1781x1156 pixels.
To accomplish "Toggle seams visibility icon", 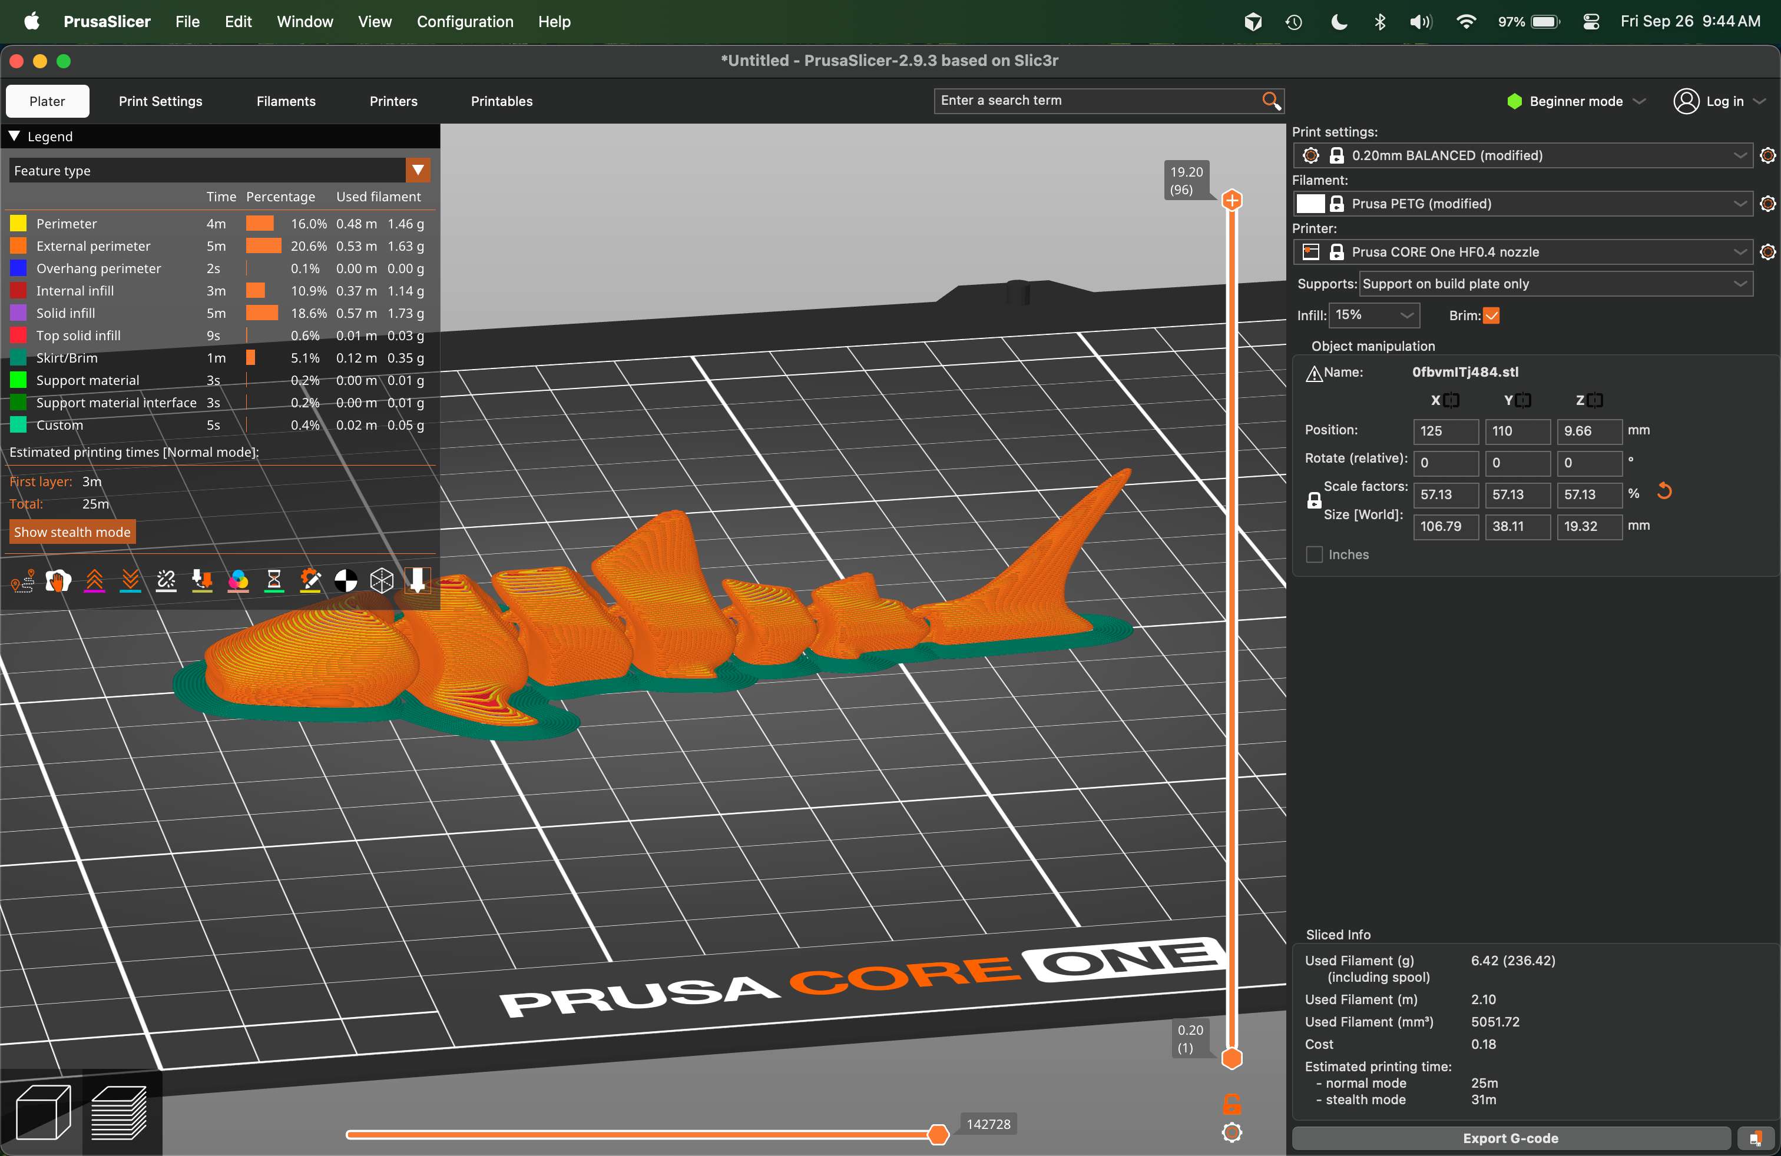I will point(166,580).
